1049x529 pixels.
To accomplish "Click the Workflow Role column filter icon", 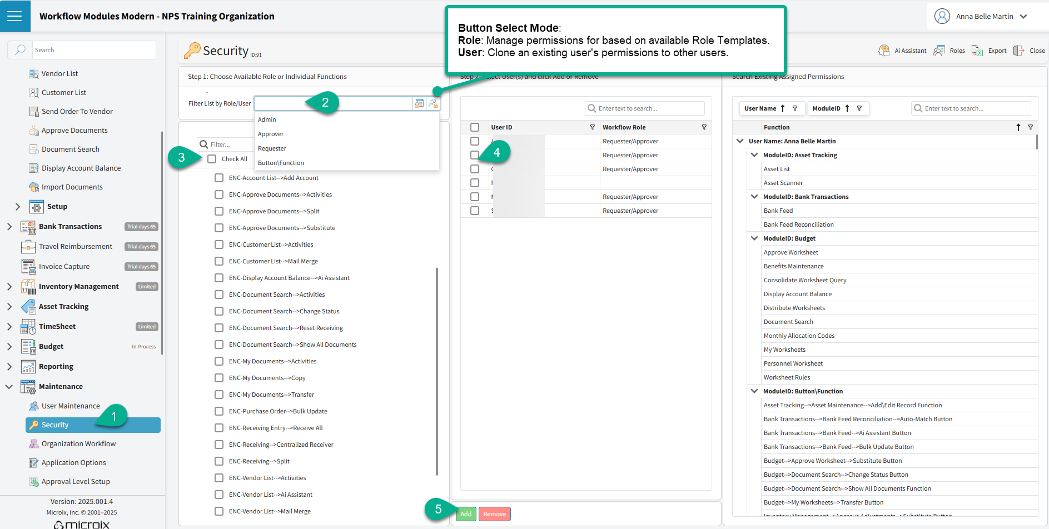I will click(704, 127).
